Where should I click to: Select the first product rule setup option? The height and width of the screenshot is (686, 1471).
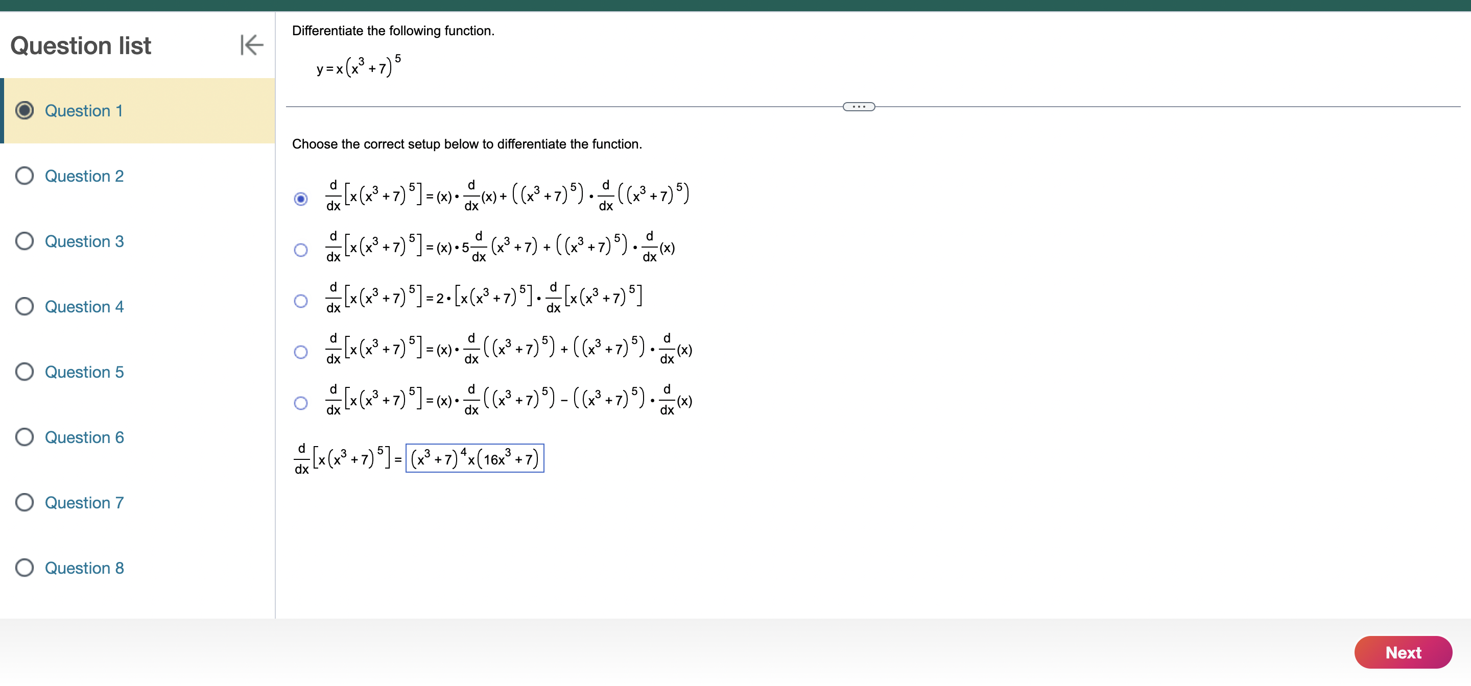point(301,199)
